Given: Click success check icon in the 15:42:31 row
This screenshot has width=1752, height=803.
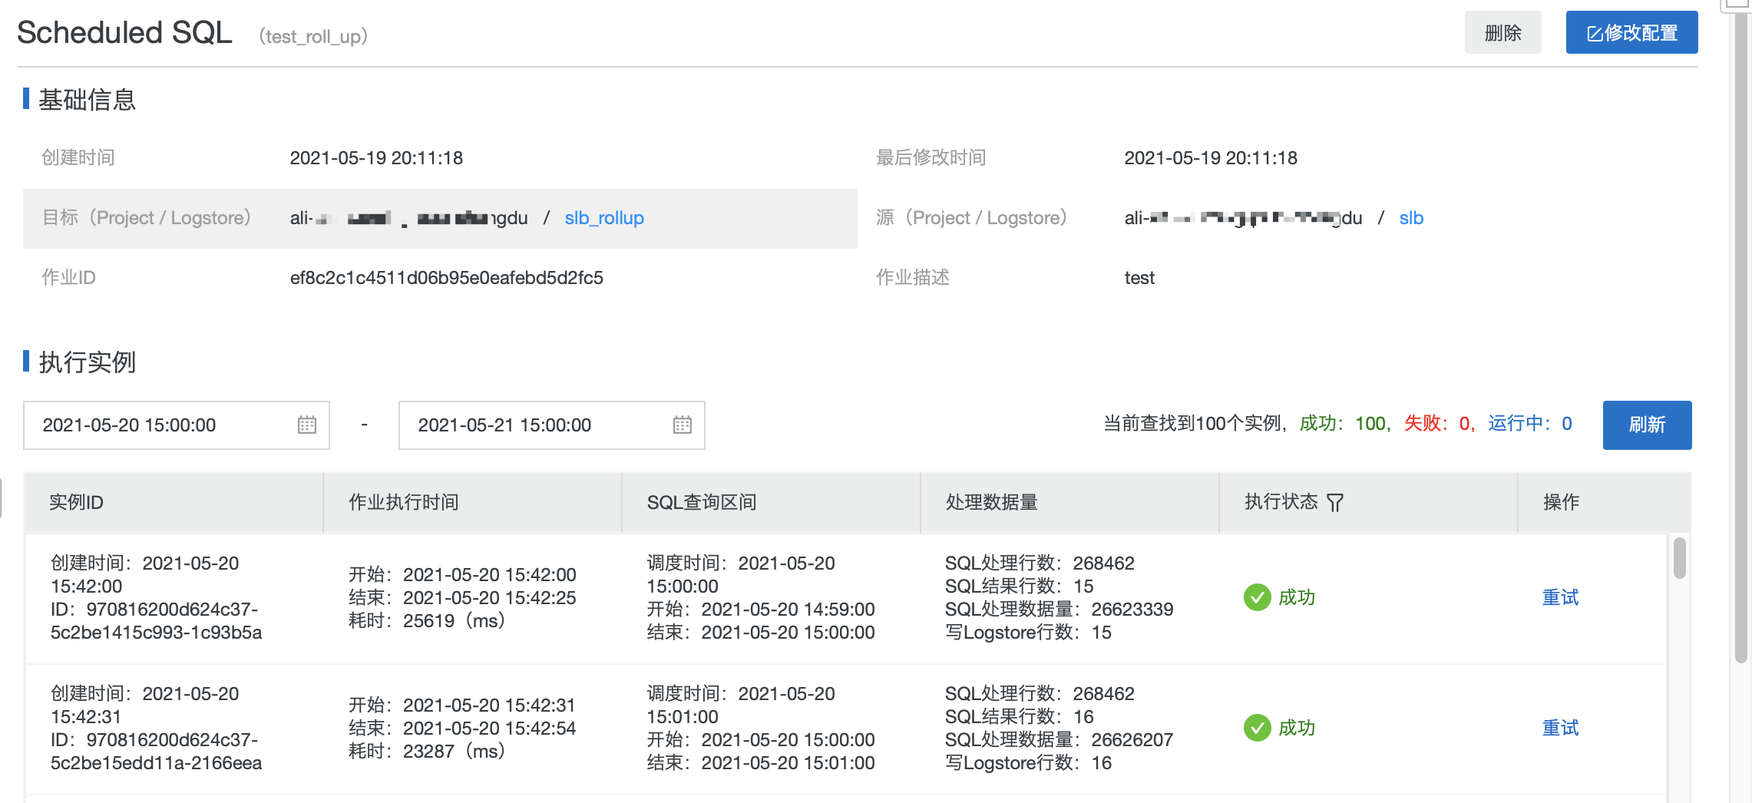Looking at the screenshot, I should coord(1257,728).
